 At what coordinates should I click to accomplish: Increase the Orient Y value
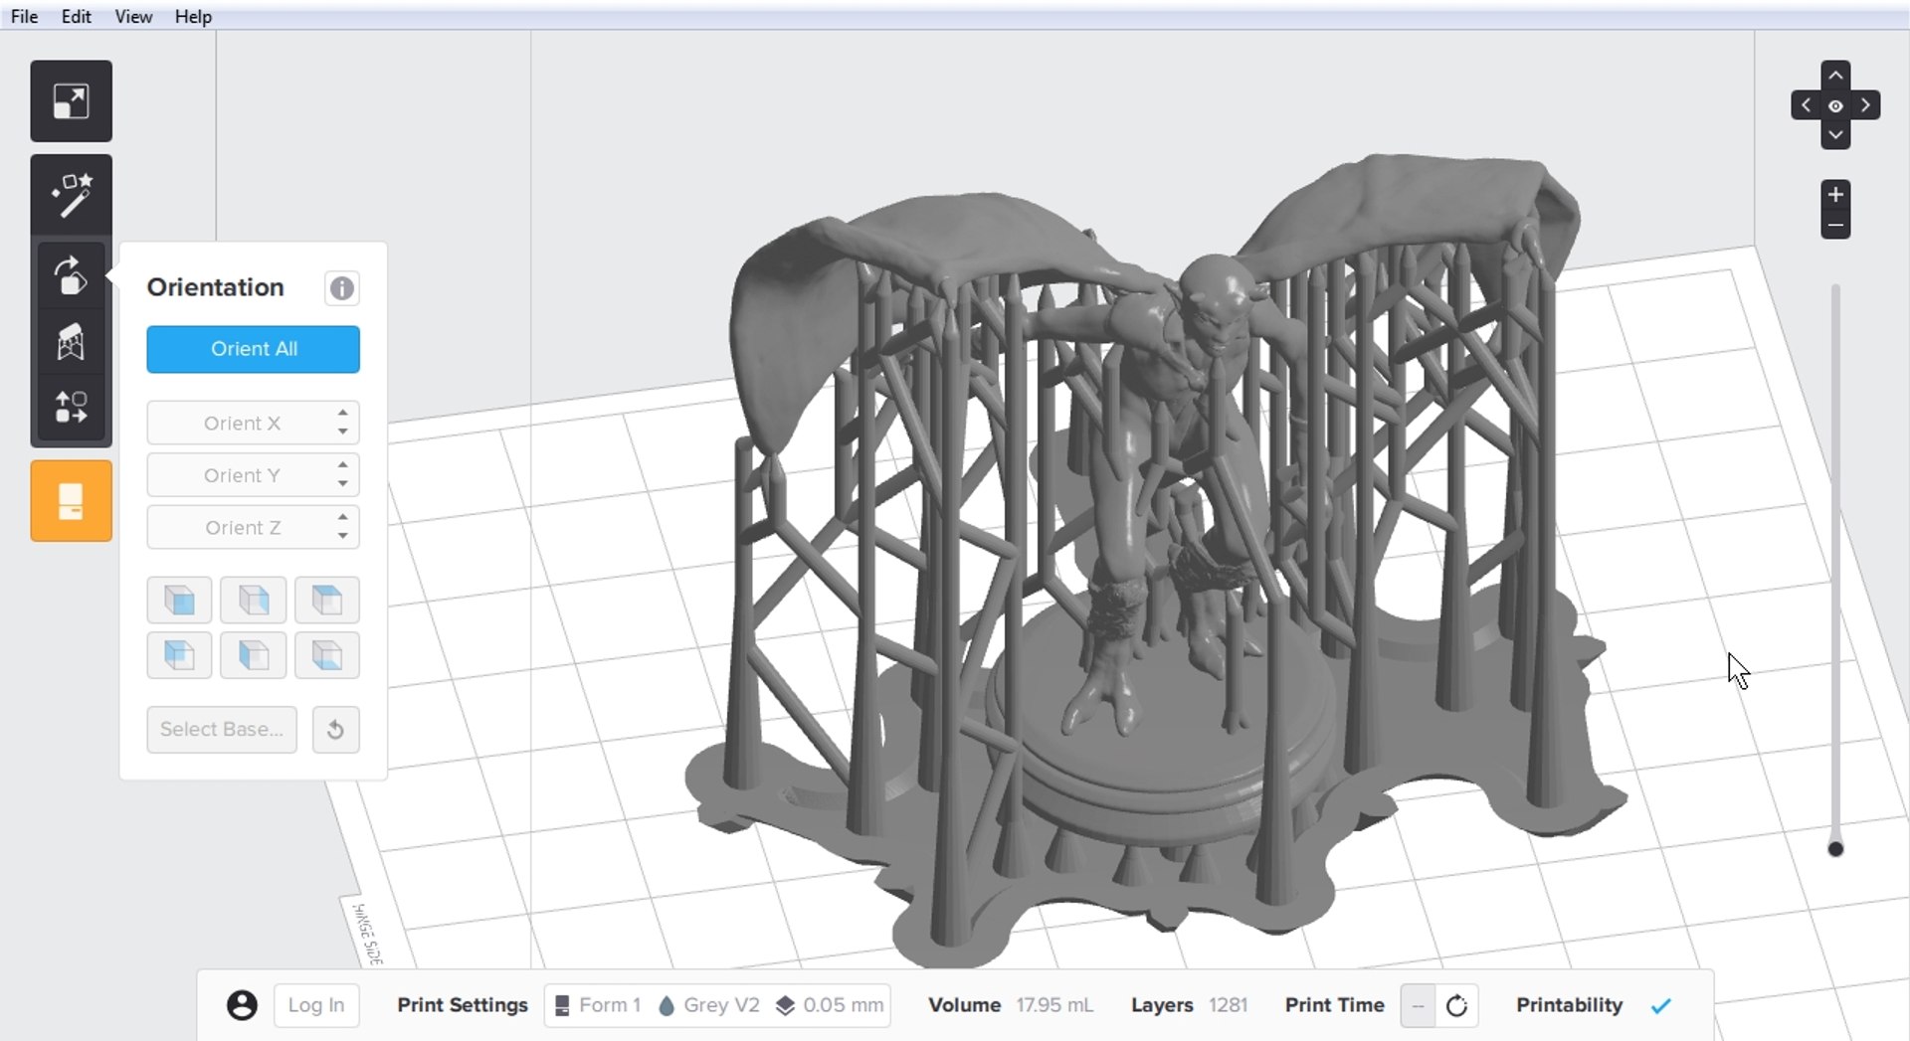pyautogui.click(x=342, y=464)
